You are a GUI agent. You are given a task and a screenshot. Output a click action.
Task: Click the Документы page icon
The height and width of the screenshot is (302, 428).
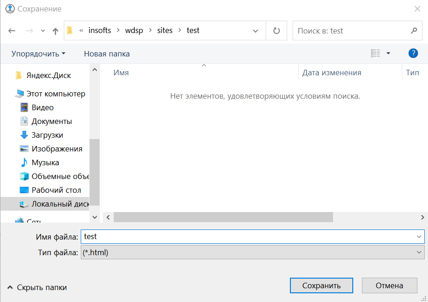pyautogui.click(x=24, y=121)
